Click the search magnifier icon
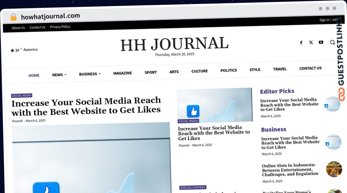 click(333, 42)
